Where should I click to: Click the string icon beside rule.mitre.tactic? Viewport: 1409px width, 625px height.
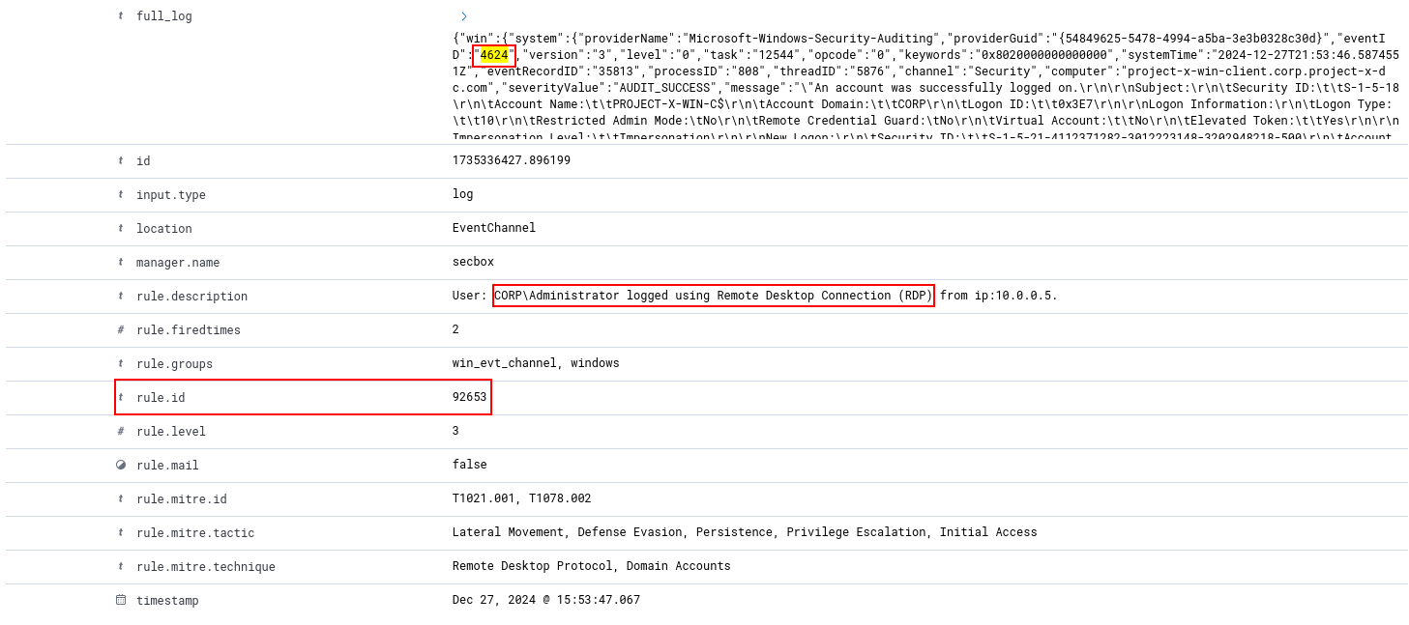(120, 532)
